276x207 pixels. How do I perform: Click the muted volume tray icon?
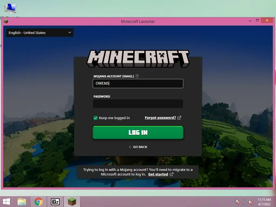pyautogui.click(x=251, y=202)
